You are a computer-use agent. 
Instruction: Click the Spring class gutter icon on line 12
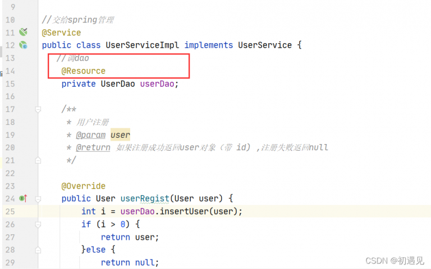[x=24, y=45]
